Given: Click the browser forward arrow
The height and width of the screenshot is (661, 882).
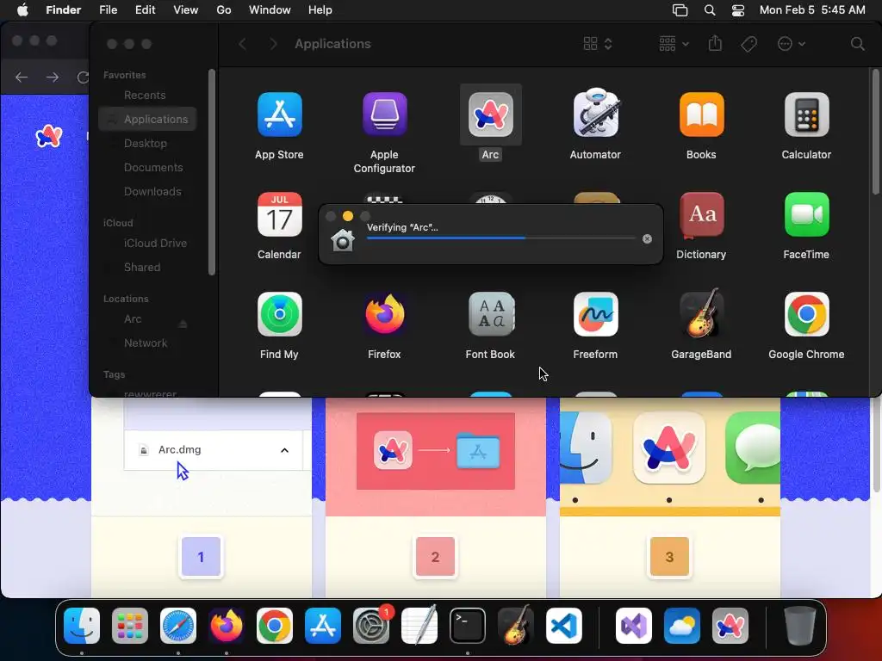Looking at the screenshot, I should tap(53, 77).
